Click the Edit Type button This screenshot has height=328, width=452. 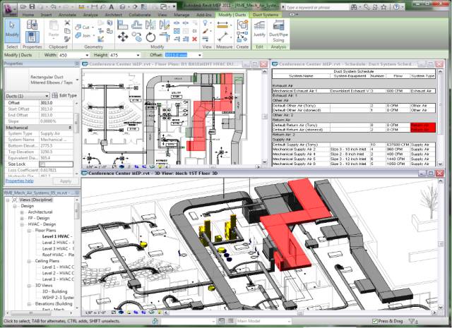pyautogui.click(x=64, y=96)
